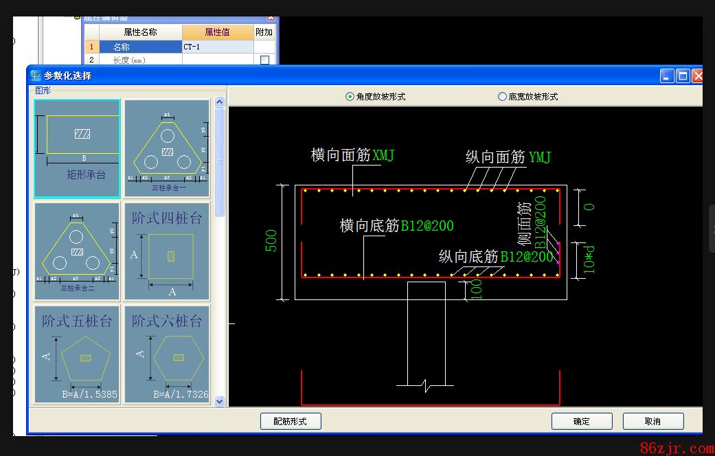715x456 pixels.
Task: Edit the YMJ 纵向面筋 parameter value
Action: pyautogui.click(x=540, y=157)
